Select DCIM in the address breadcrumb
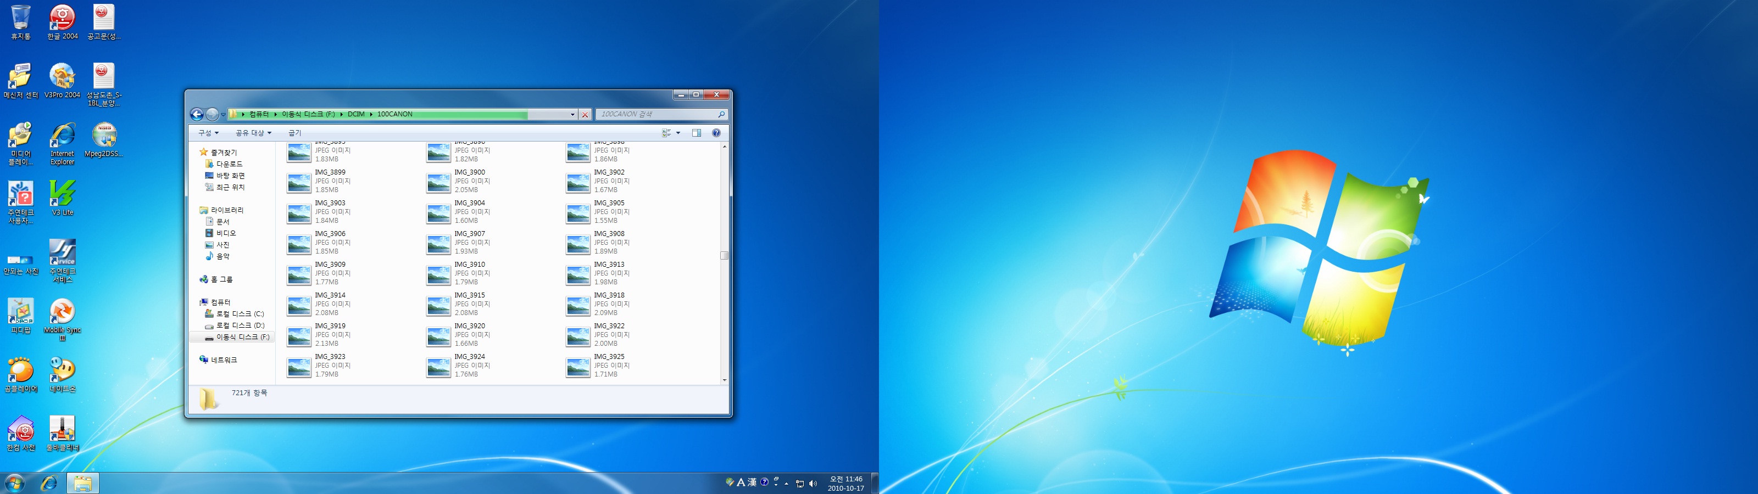 click(x=356, y=114)
